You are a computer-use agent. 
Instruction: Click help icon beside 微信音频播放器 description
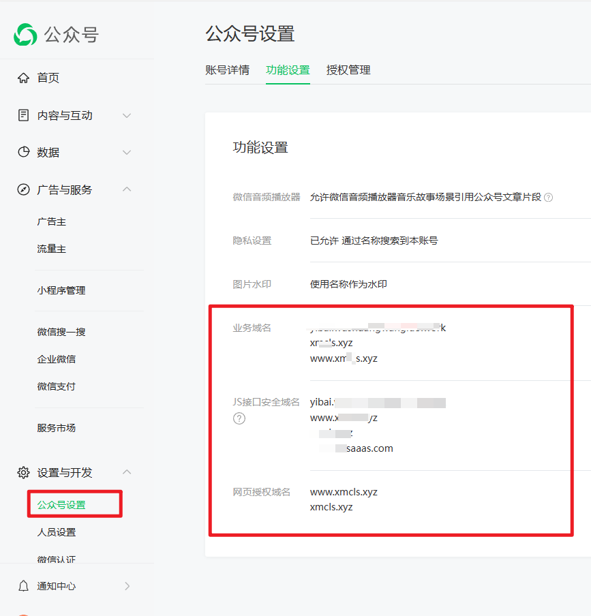(x=548, y=198)
